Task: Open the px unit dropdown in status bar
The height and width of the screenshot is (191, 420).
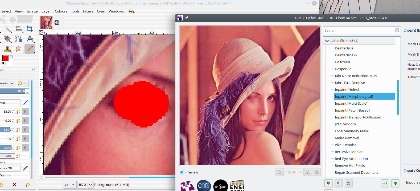Action: pyautogui.click(x=70, y=185)
